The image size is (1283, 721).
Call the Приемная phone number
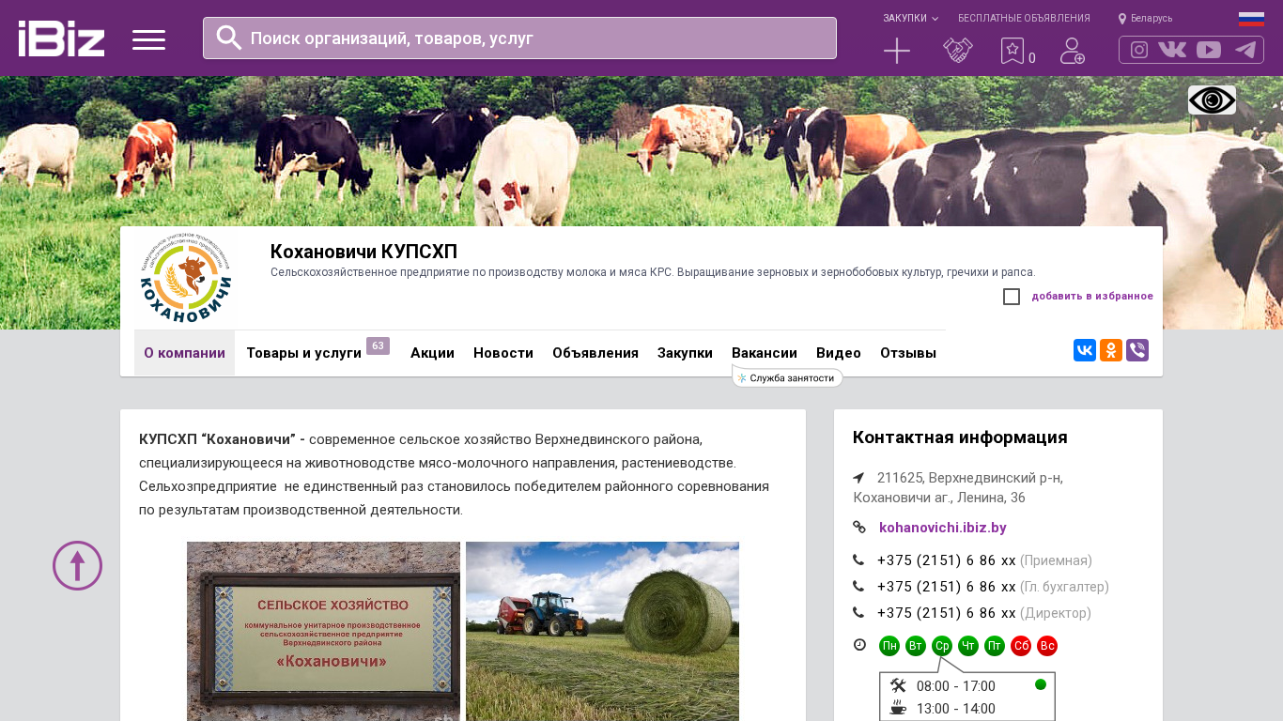[947, 560]
